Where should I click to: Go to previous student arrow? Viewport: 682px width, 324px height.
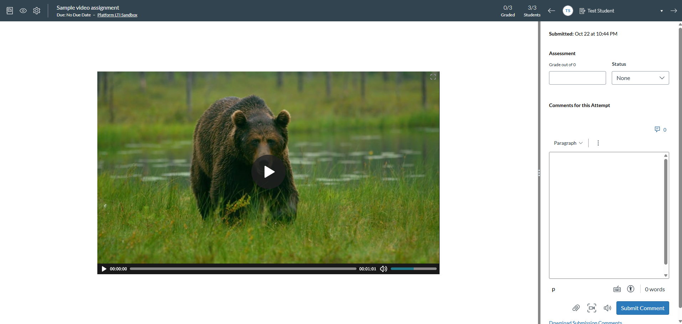coord(552,11)
